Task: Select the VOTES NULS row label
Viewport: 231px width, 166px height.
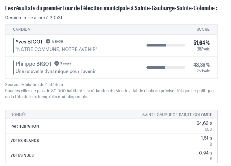Action: tap(22, 155)
